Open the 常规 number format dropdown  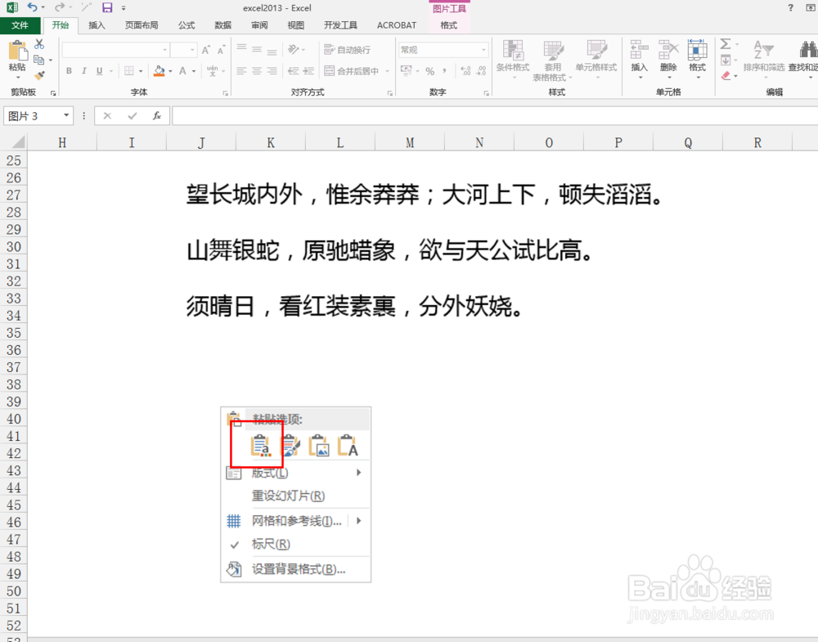(443, 48)
